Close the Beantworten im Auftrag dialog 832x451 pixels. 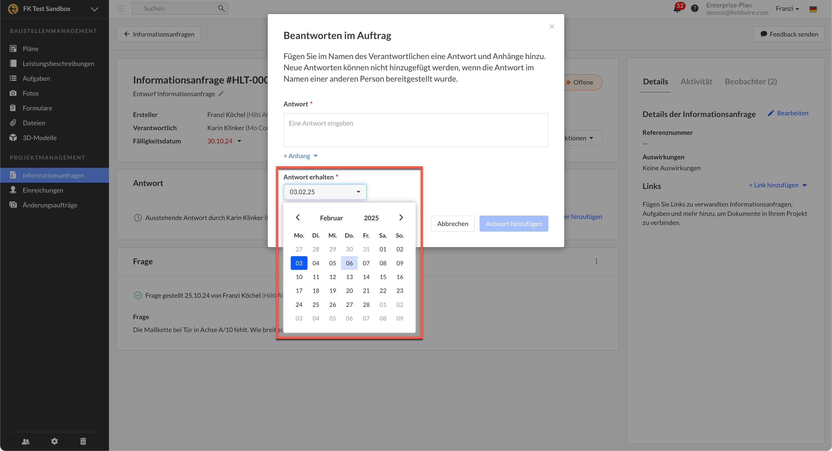(552, 26)
